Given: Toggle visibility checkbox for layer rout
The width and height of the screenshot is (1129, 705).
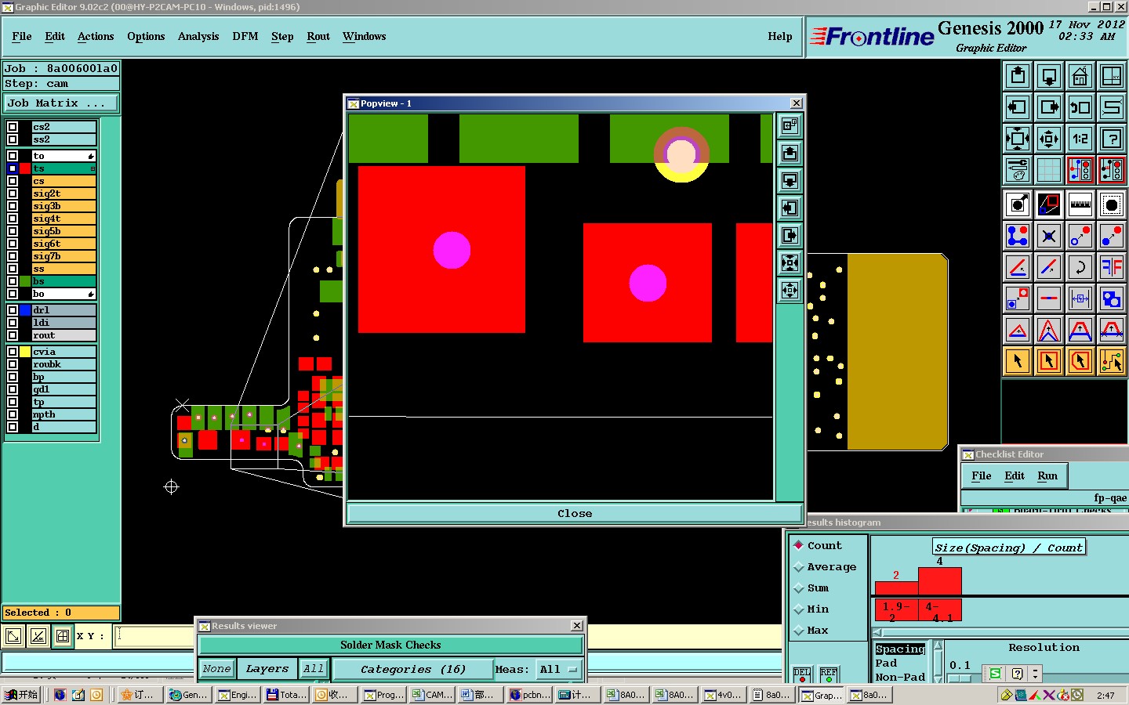Looking at the screenshot, I should [x=13, y=335].
